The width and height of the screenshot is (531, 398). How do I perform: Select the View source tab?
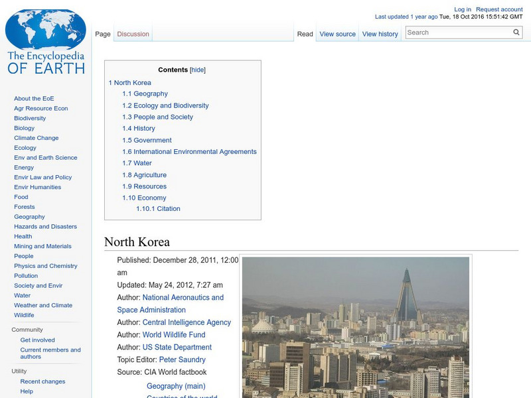pos(338,33)
